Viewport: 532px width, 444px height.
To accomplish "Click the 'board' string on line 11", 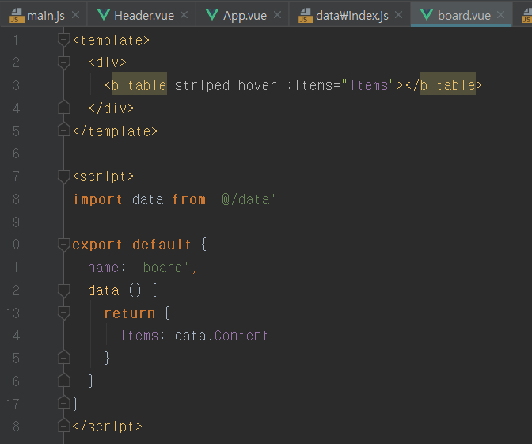I will pos(162,268).
